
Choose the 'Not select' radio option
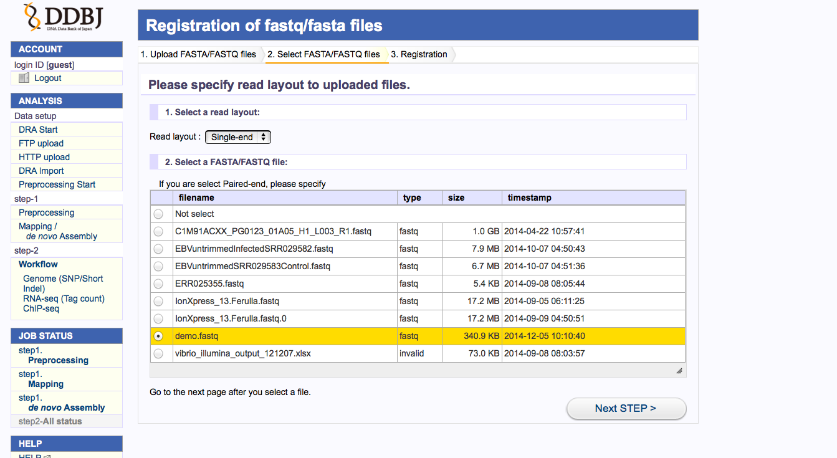pos(158,214)
